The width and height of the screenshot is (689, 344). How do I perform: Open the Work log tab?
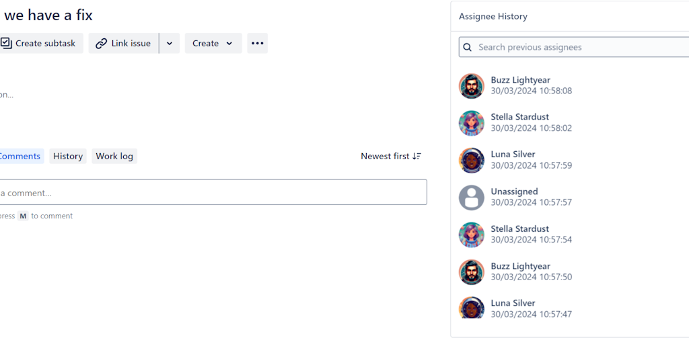pyautogui.click(x=114, y=156)
